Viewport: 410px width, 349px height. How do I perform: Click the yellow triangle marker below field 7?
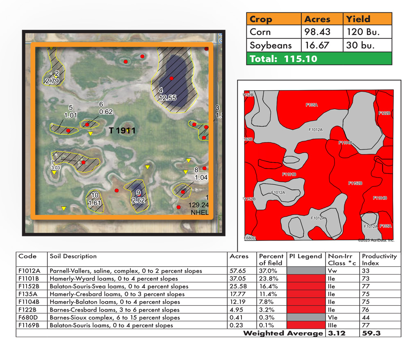[x=54, y=172]
